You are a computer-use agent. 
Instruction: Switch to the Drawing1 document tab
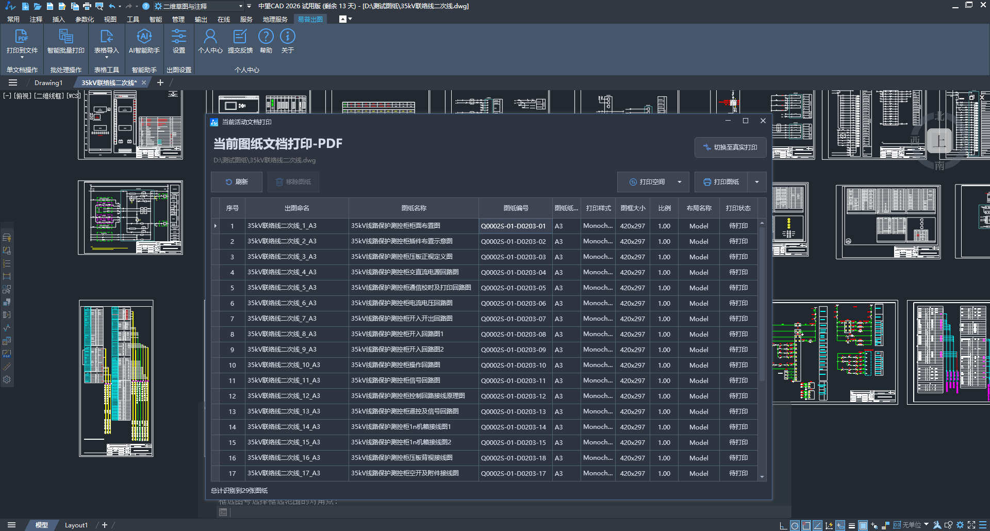(48, 82)
